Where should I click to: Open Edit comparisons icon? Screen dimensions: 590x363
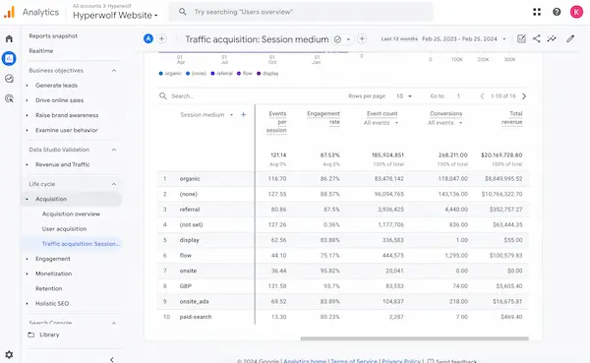[x=521, y=38]
